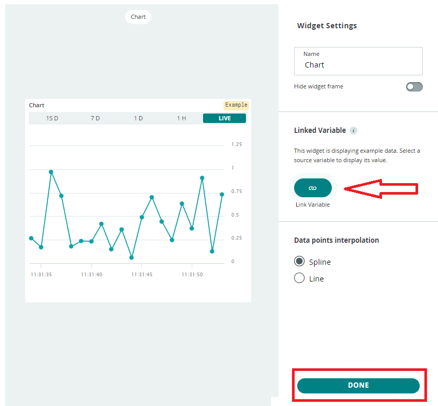Click the DONE button
This screenshot has width=438, height=406.
tap(358, 386)
